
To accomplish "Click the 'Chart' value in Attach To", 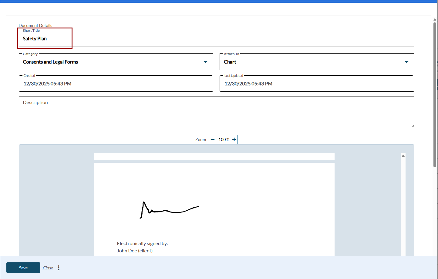I will 230,62.
